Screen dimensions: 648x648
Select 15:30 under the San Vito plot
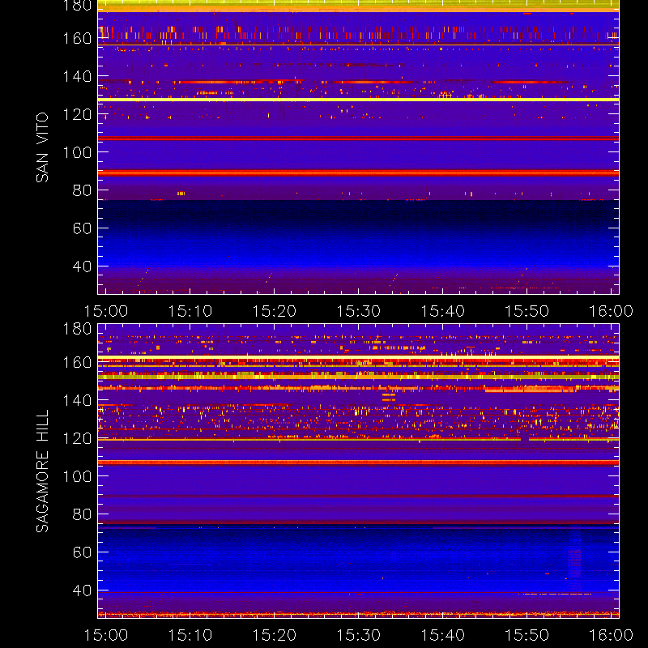pyautogui.click(x=358, y=311)
